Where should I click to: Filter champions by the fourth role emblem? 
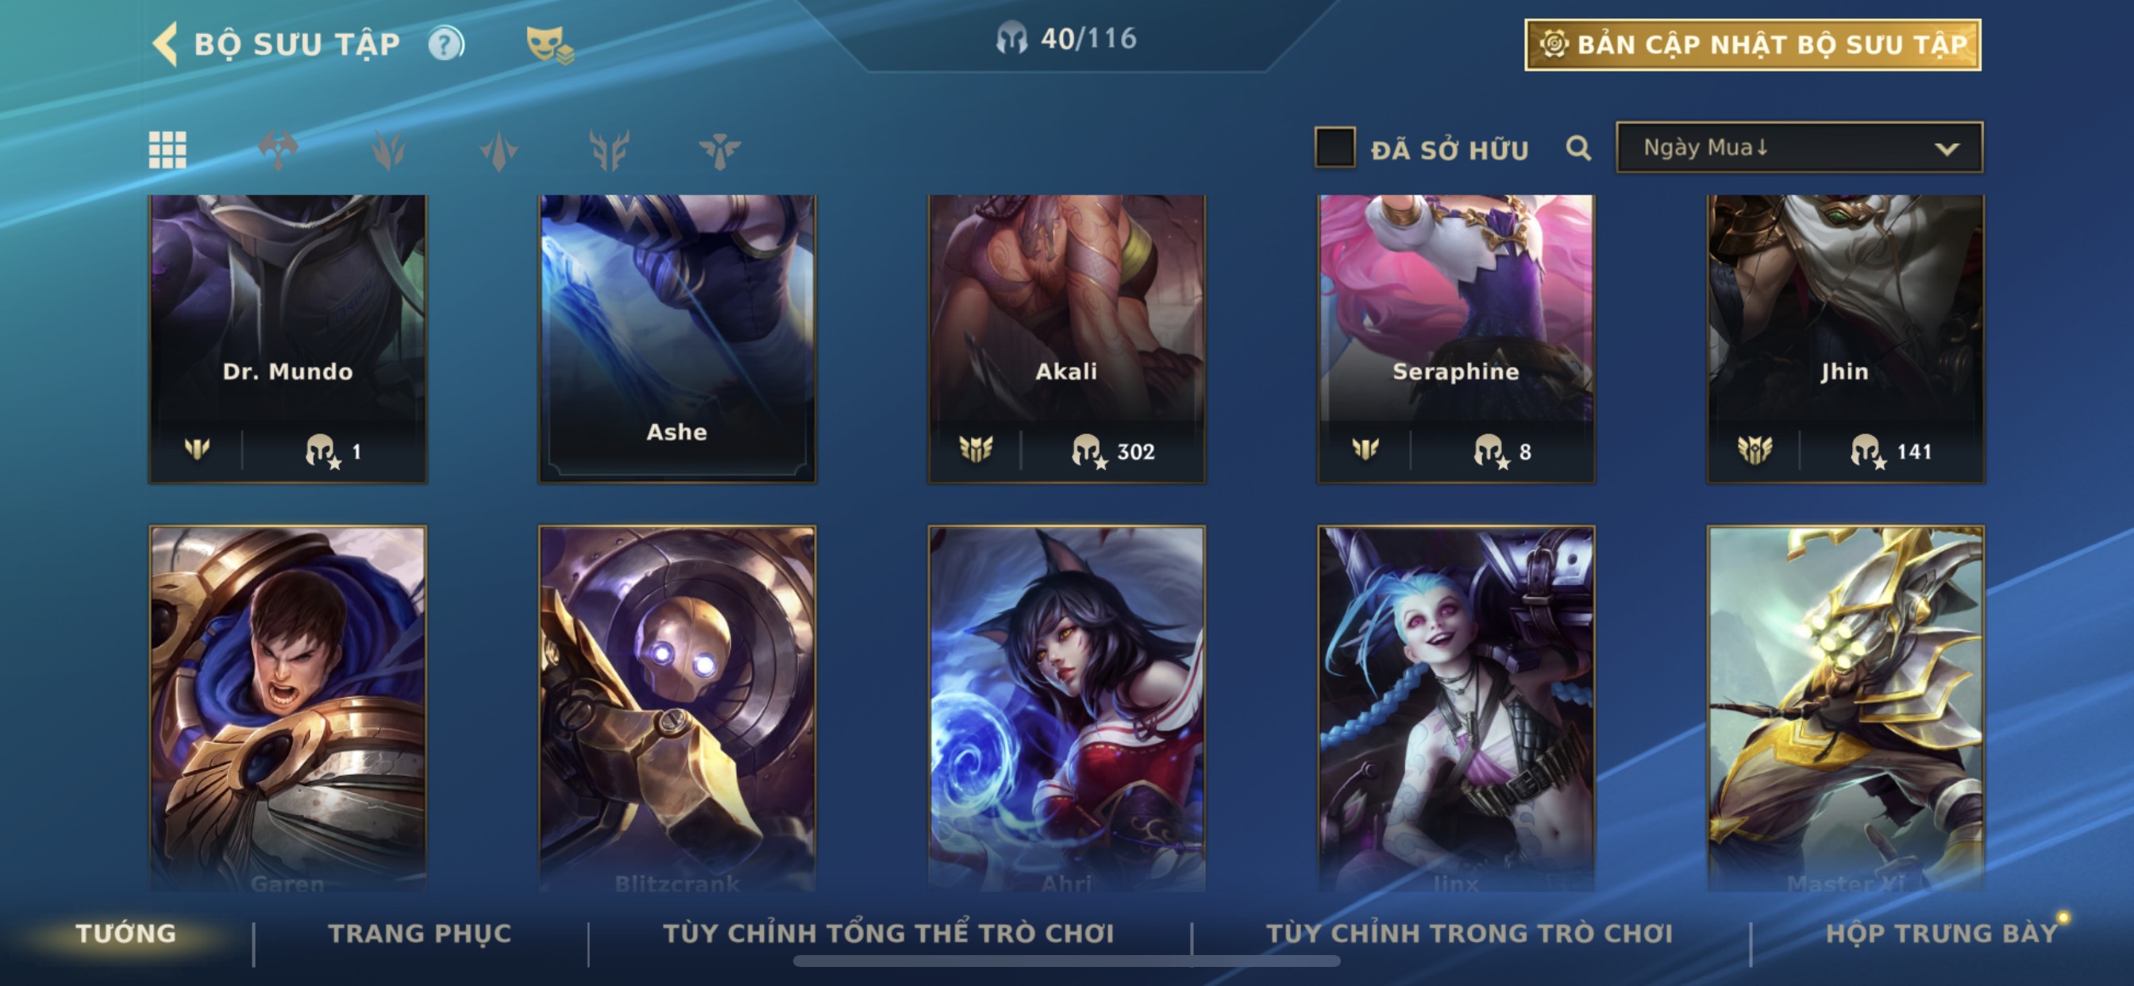[x=609, y=150]
